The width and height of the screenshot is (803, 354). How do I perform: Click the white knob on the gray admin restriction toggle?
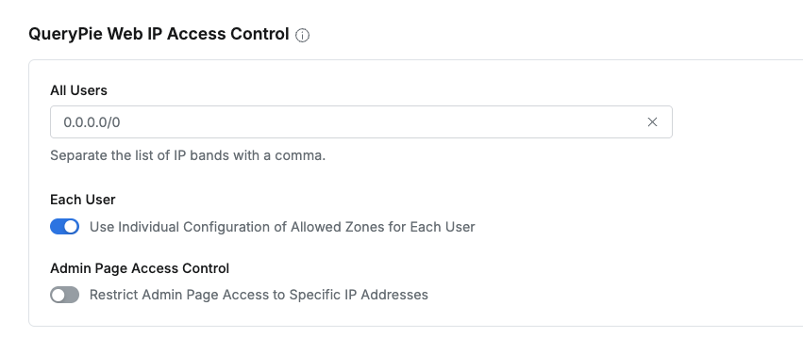58,295
